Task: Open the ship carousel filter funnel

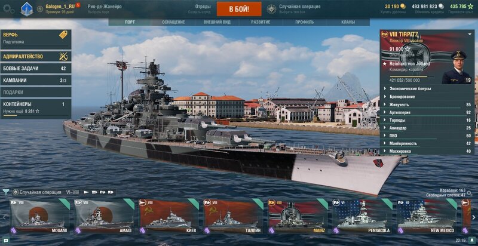Action: pos(5,192)
